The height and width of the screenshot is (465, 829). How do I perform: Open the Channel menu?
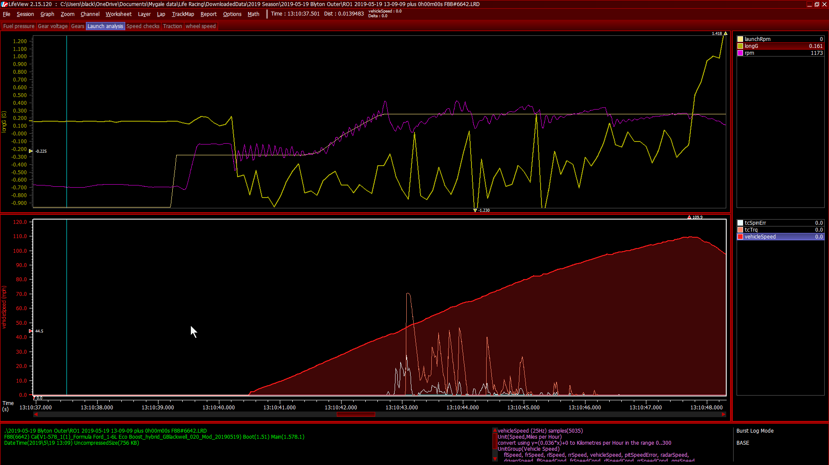(x=90, y=14)
